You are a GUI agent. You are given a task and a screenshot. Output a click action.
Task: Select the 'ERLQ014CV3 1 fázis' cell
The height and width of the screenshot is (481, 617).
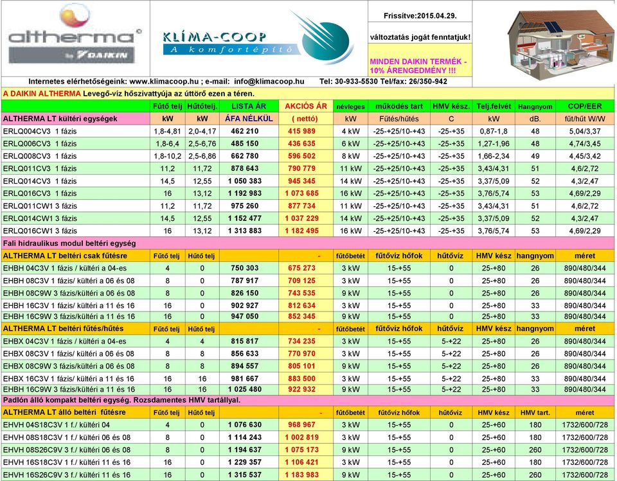coord(76,181)
